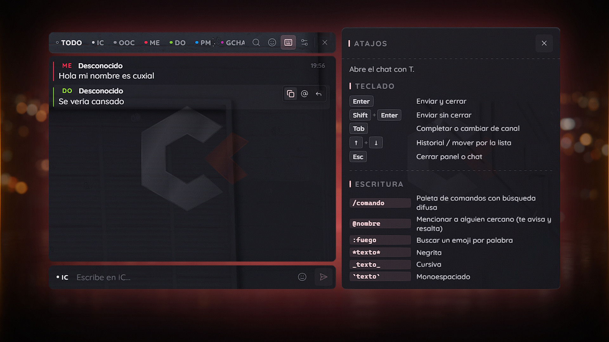
Task: Close the Atajos panel
Action: pyautogui.click(x=544, y=43)
